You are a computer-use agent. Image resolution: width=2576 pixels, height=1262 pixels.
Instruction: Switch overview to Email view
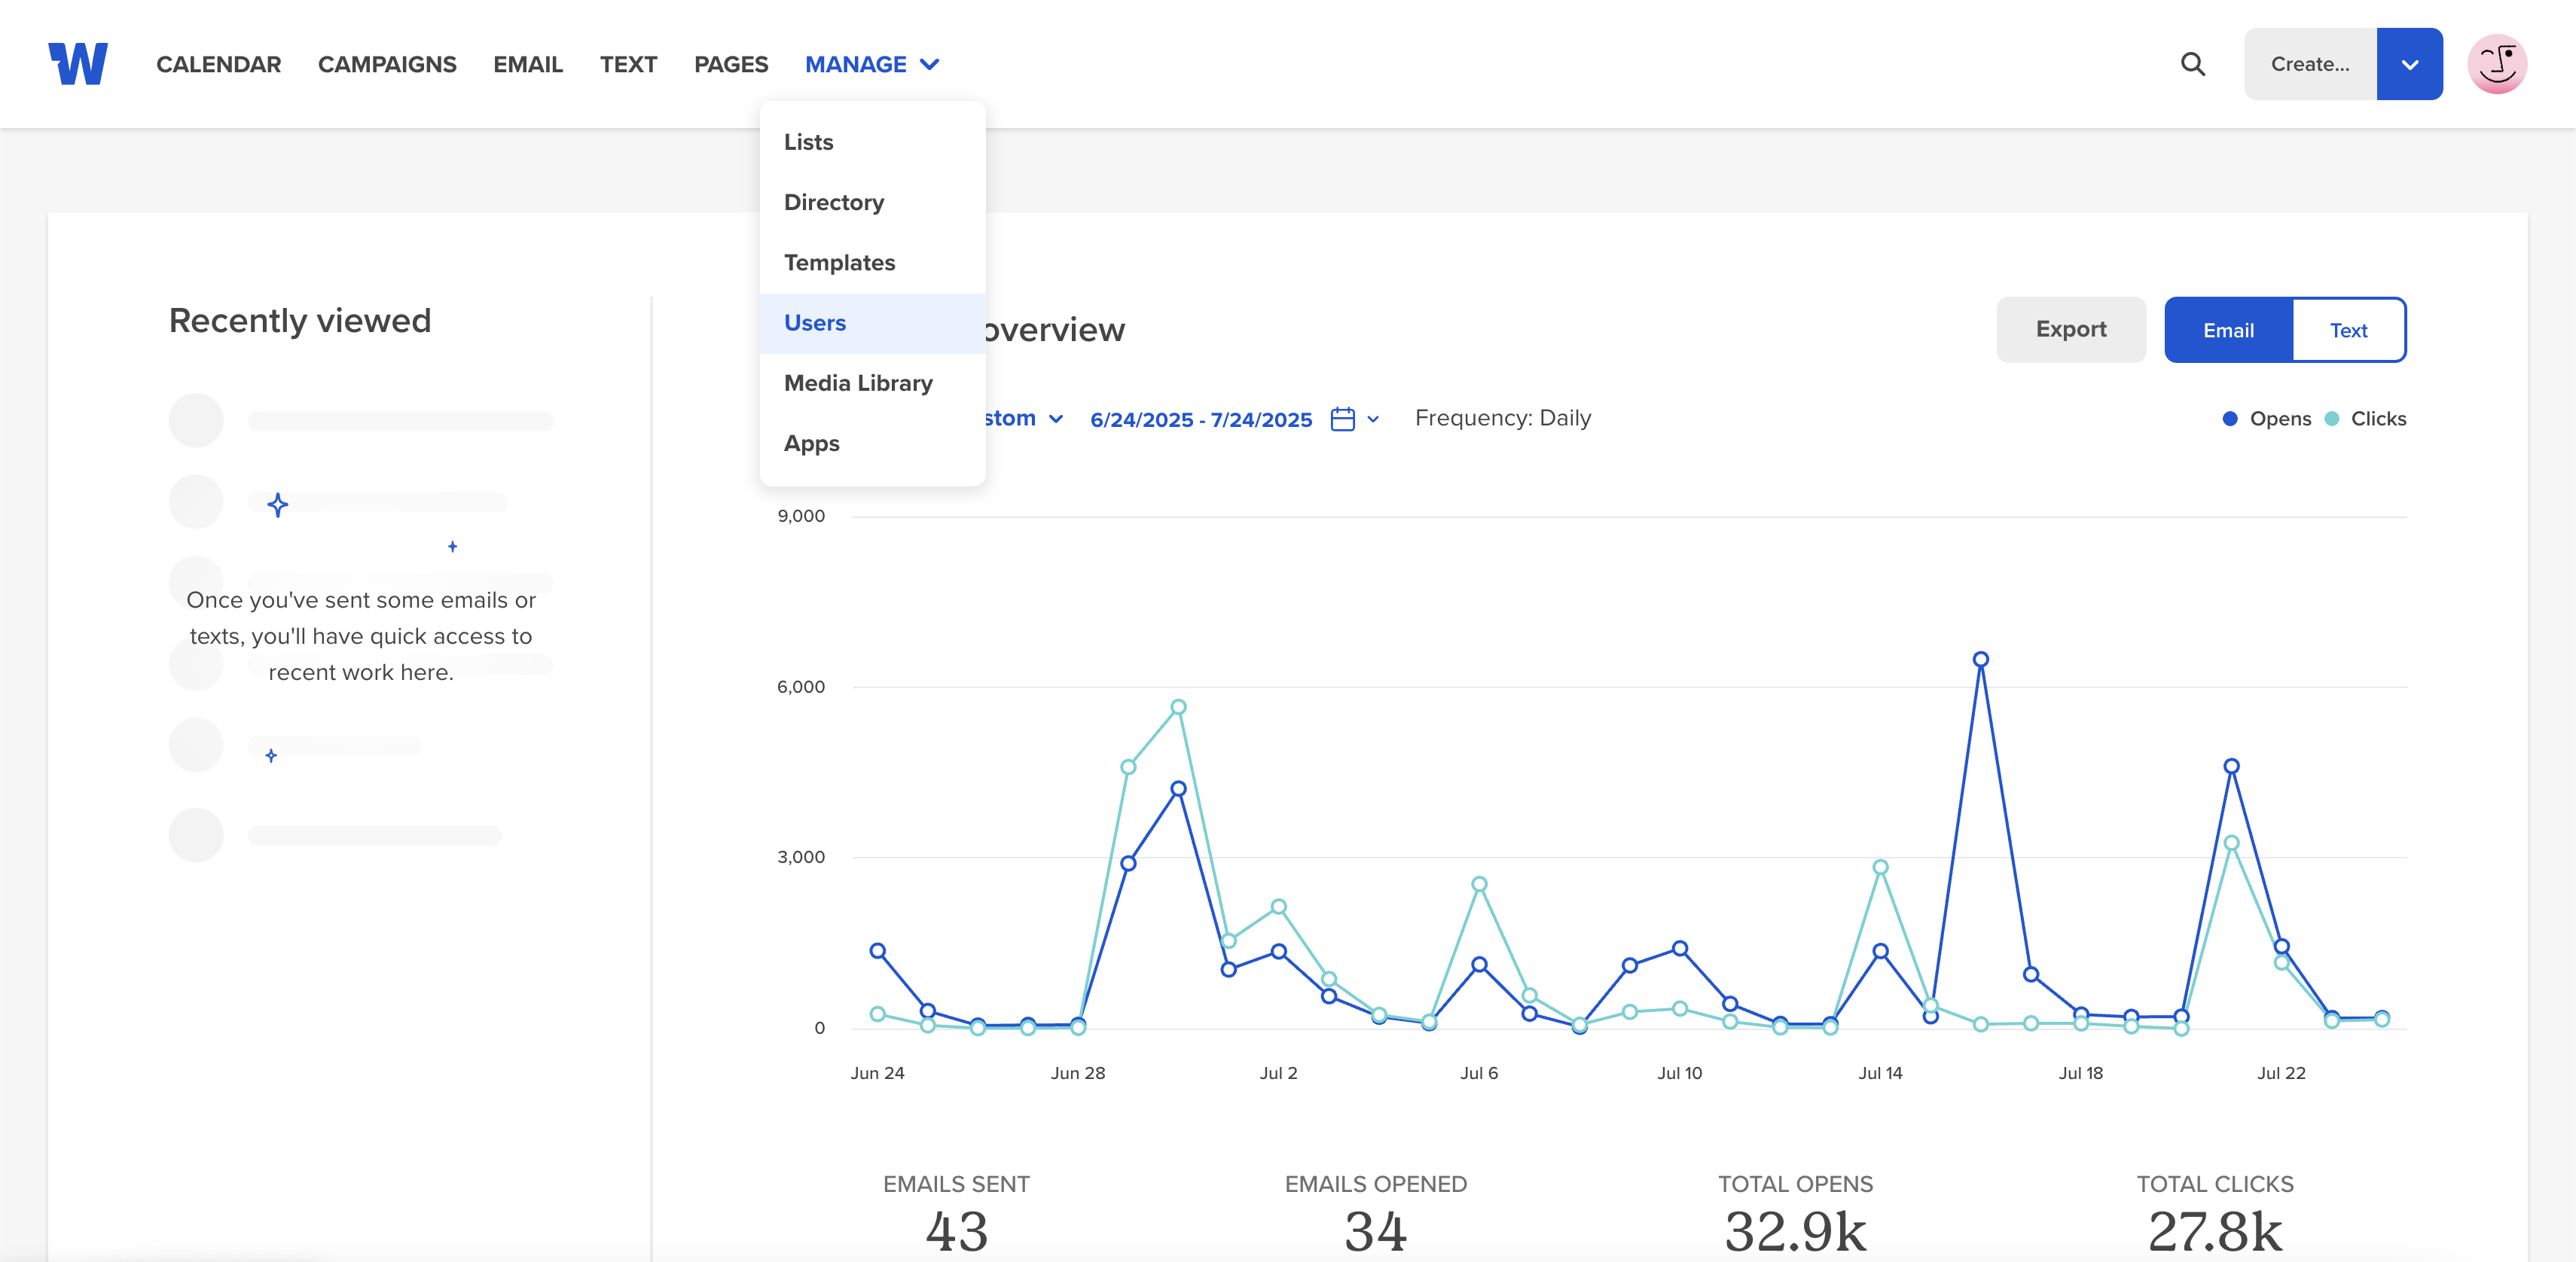click(2227, 330)
